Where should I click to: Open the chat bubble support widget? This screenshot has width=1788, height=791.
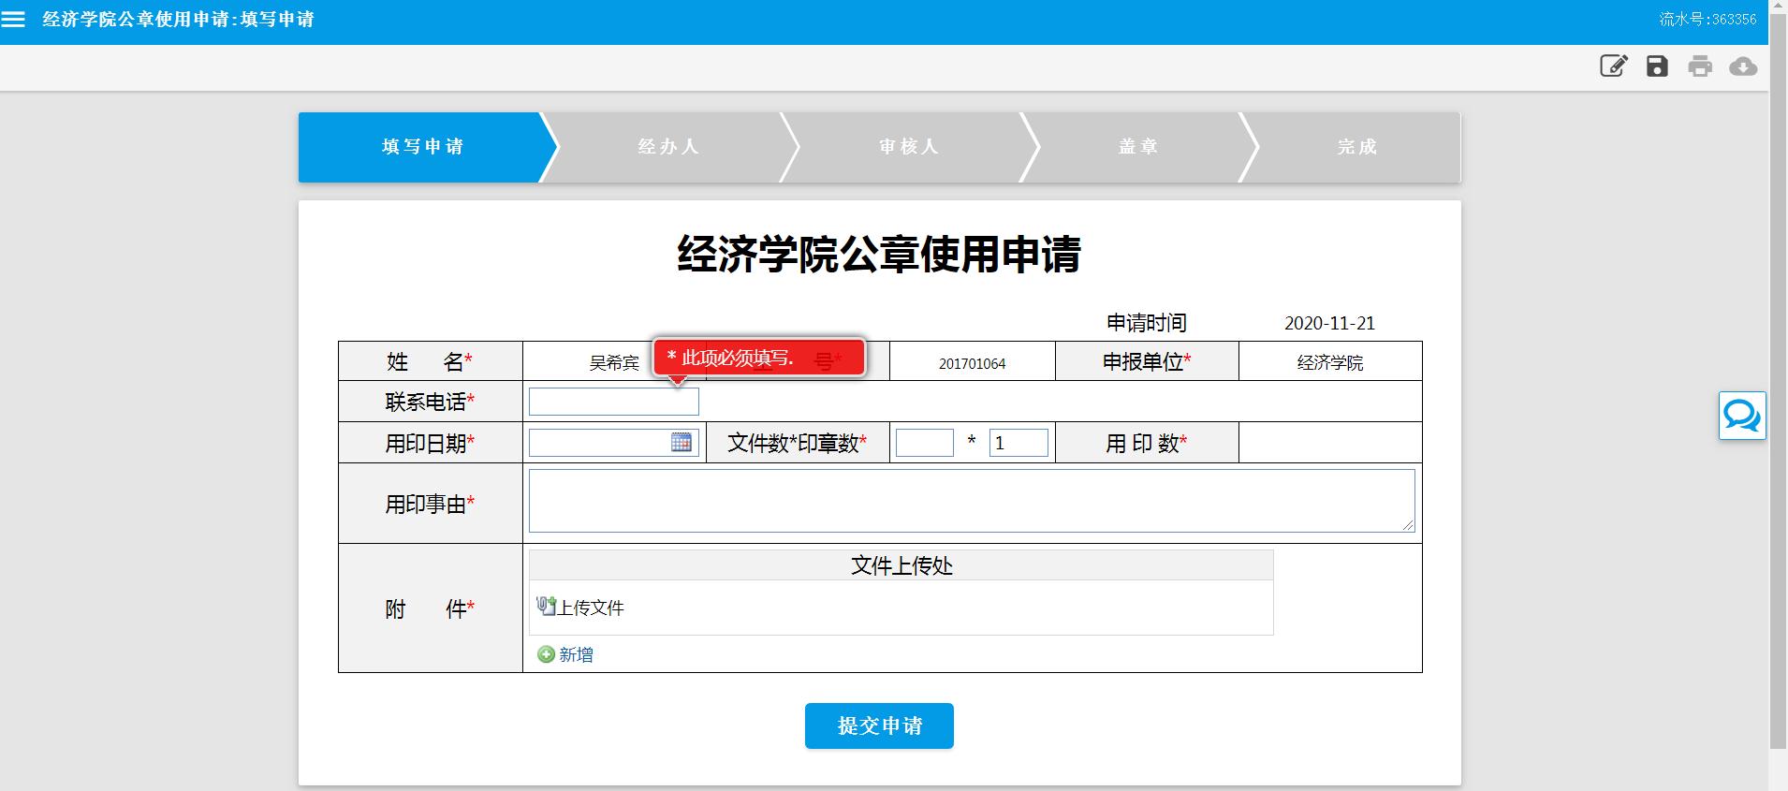(1741, 416)
